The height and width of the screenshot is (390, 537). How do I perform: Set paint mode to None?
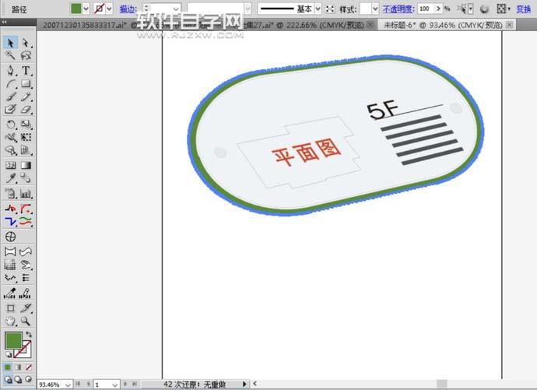coord(29,367)
